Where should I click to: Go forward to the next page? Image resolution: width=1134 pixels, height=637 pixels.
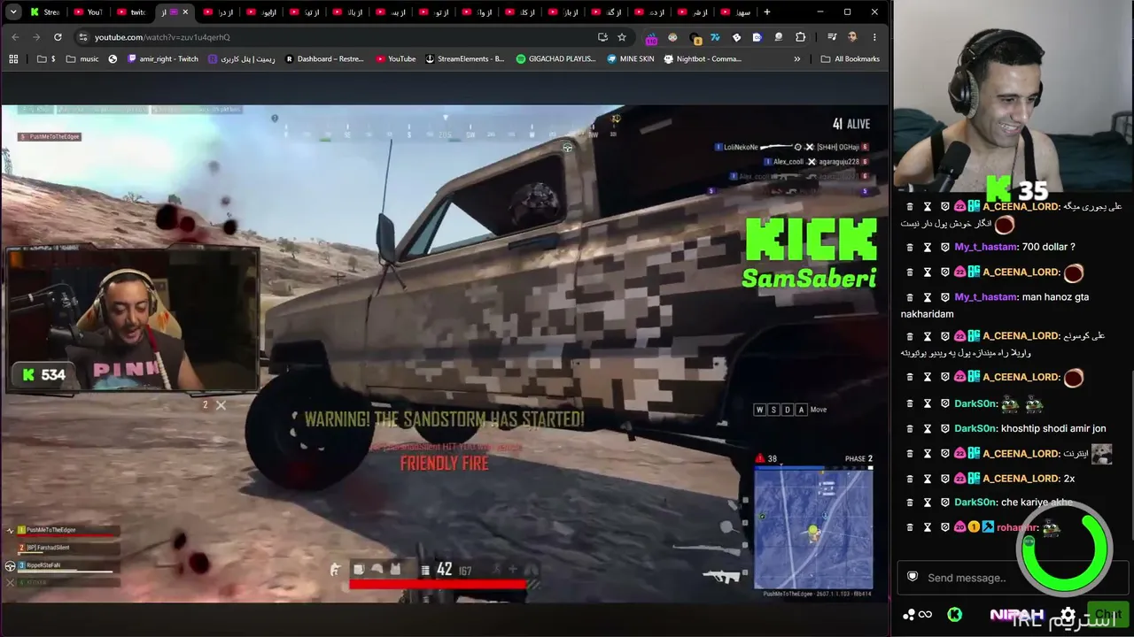pyautogui.click(x=36, y=37)
